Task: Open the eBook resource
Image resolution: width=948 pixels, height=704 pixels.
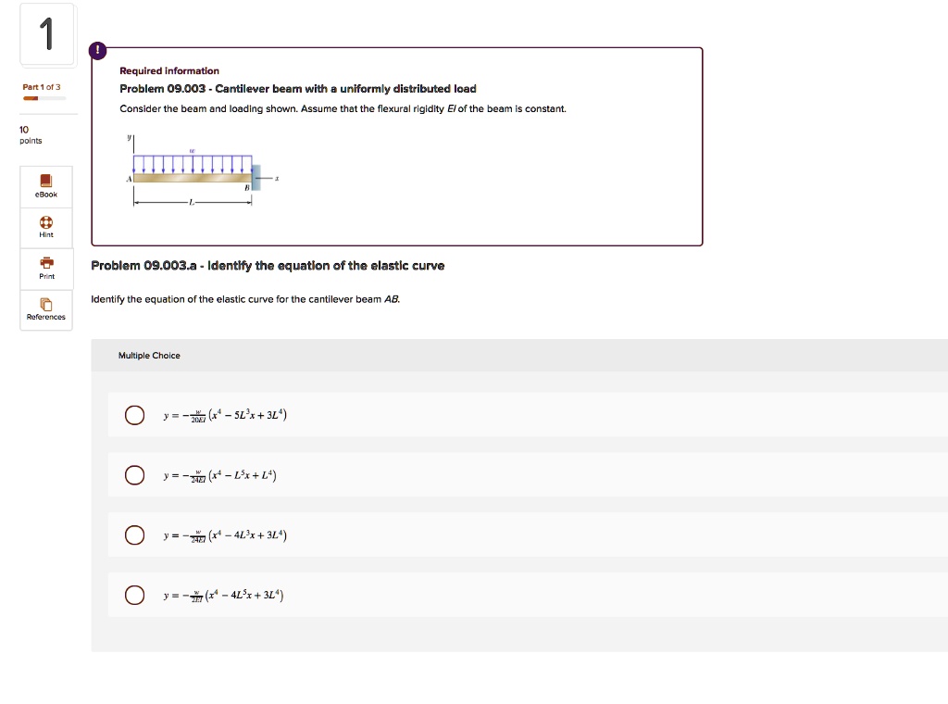Action: coord(44,185)
